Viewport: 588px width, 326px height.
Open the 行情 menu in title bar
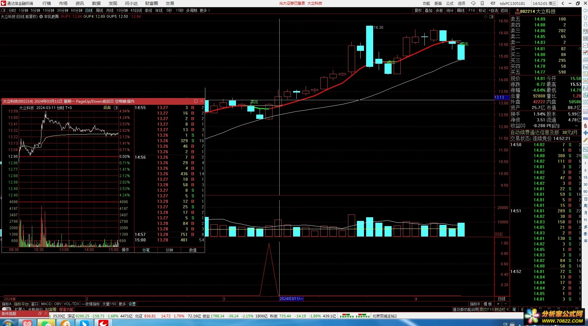47,3
